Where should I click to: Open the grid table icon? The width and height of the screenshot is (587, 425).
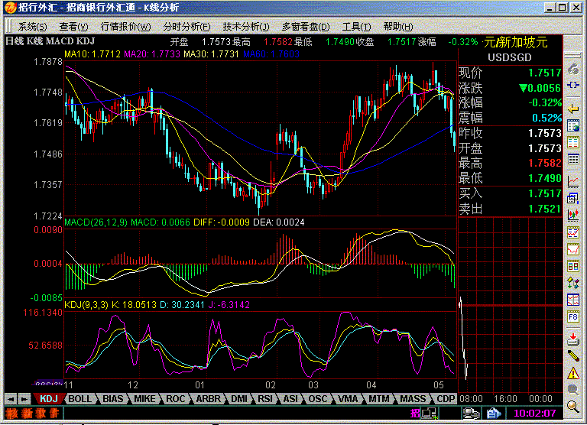[573, 159]
